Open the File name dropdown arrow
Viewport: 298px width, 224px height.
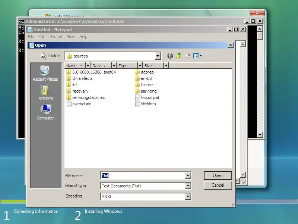(x=188, y=175)
